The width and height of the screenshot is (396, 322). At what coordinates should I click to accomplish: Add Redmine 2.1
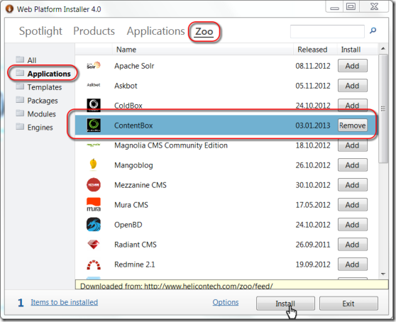point(352,265)
